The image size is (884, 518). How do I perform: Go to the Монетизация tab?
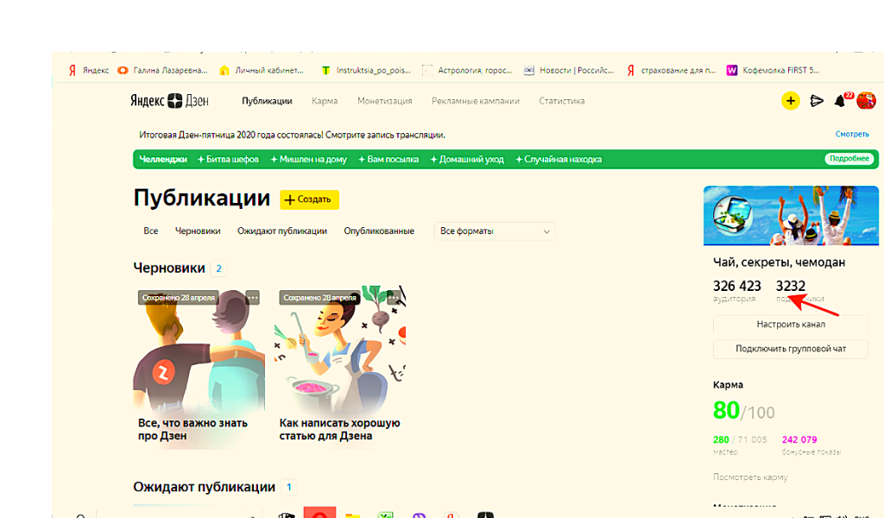click(x=384, y=101)
